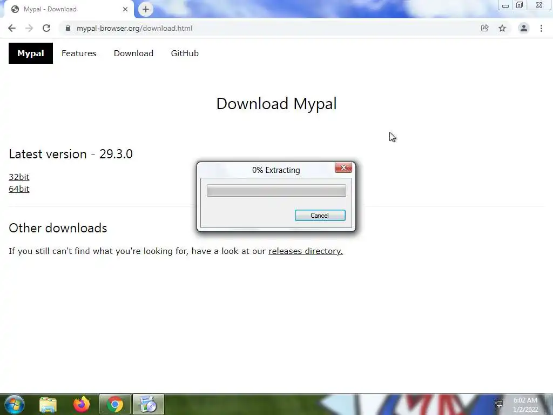The height and width of the screenshot is (415, 553).
Task: Select the installer taskbar icon
Action: [x=149, y=404]
